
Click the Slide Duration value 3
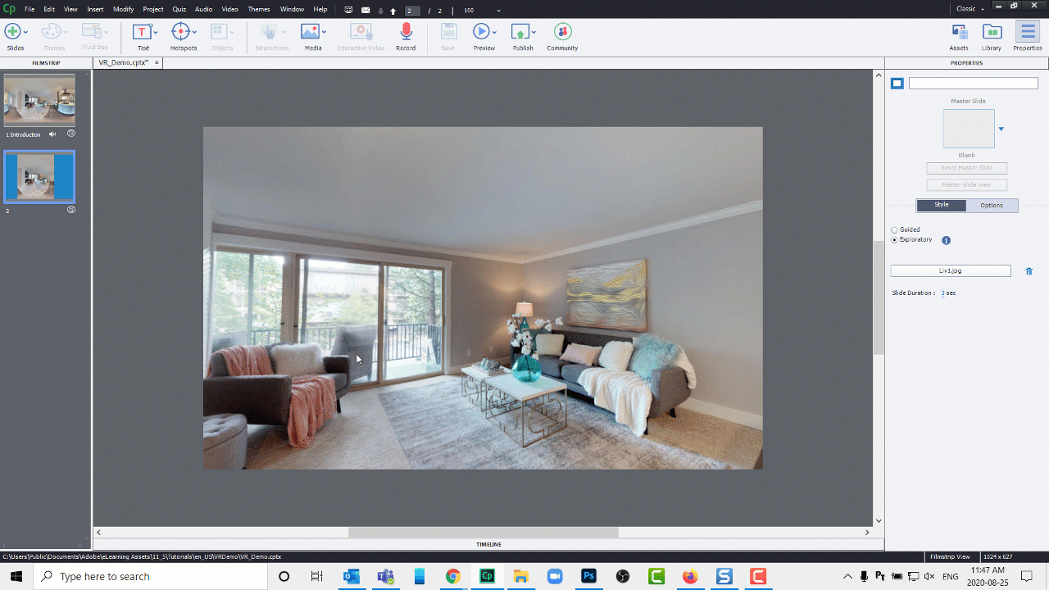point(942,293)
